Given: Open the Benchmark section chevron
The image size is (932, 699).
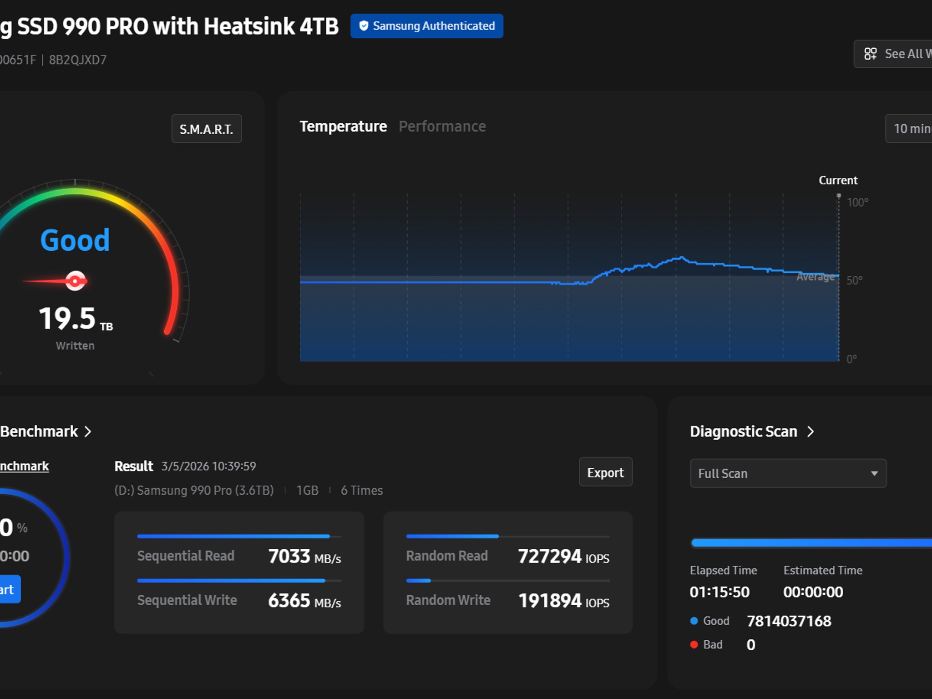Looking at the screenshot, I should point(88,431).
